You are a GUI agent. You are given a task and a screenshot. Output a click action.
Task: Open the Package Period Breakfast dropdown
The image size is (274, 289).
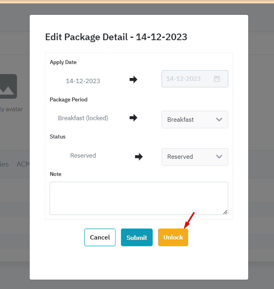click(195, 120)
